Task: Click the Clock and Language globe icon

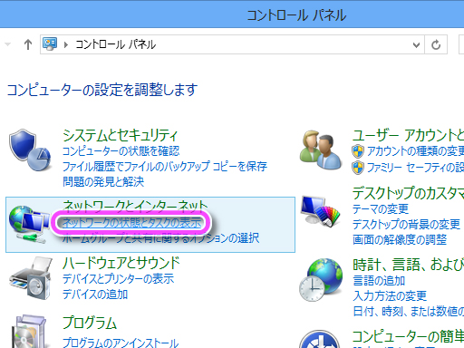Action: click(x=321, y=280)
